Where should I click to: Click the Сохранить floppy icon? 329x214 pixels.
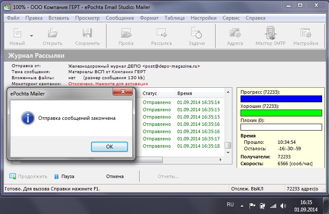87,33
